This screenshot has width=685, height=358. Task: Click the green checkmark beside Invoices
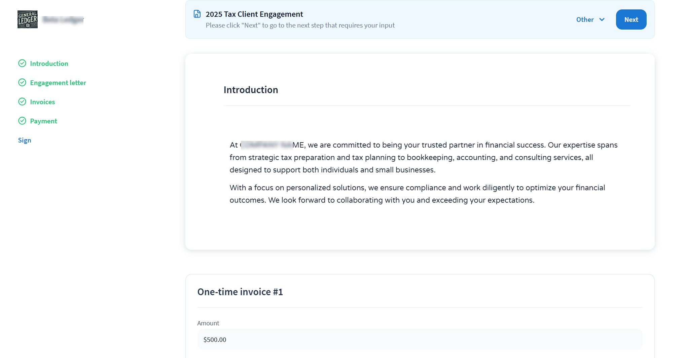pos(22,102)
